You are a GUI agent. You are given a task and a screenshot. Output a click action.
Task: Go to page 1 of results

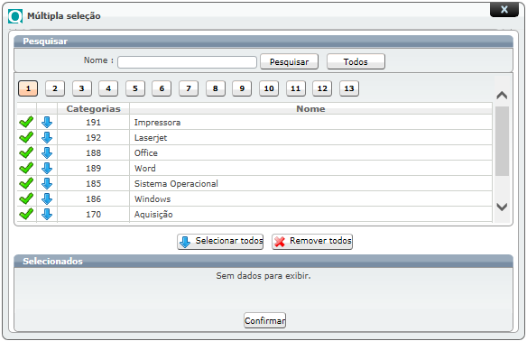click(28, 88)
